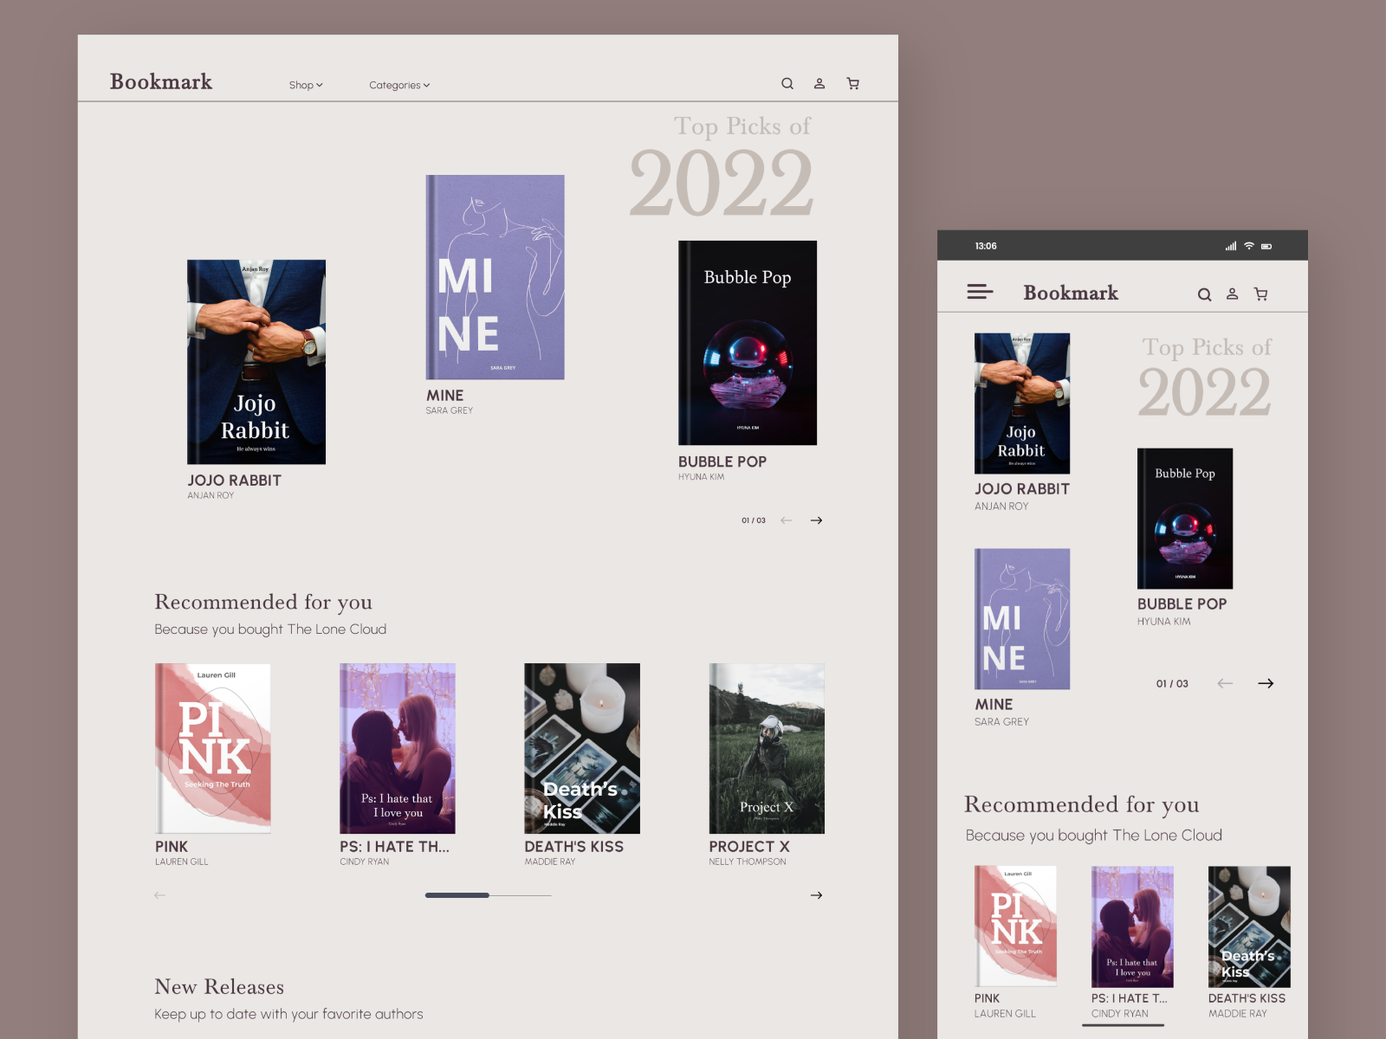Expand the Categories dropdown menu
The image size is (1386, 1039).
pyautogui.click(x=398, y=85)
